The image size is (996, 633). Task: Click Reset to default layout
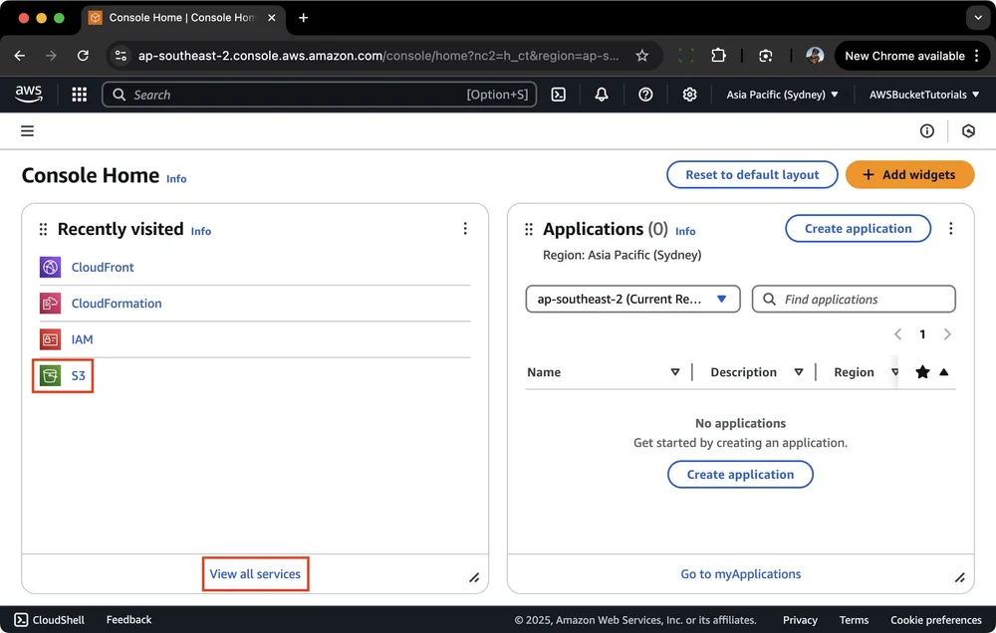pyautogui.click(x=752, y=174)
